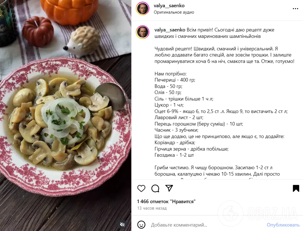This screenshot has width=303, height=231.
Task: Click the hedgehog figurine in the video
Action: (82, 42)
